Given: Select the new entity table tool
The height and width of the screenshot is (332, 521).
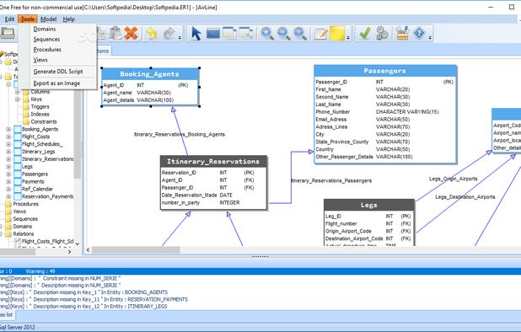Looking at the screenshot, I should click(213, 34).
